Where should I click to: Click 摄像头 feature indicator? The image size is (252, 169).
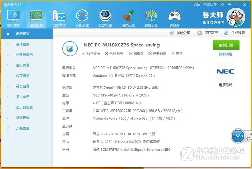click(136, 54)
